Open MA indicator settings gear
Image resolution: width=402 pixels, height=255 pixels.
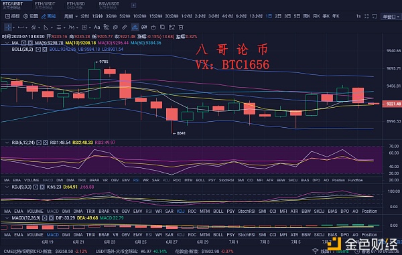(x=23, y=43)
